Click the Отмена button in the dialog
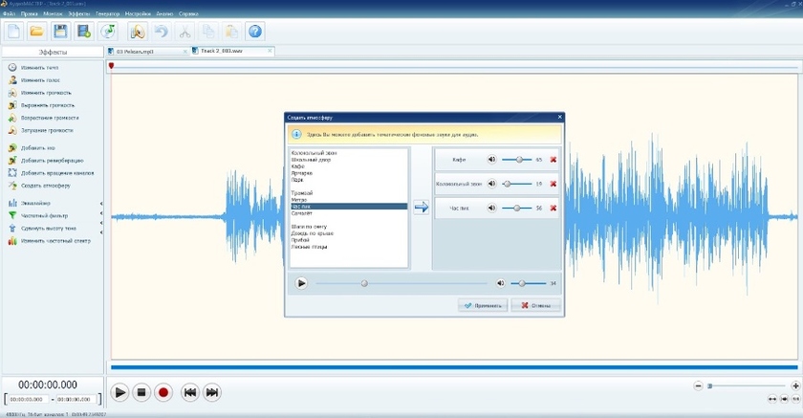This screenshot has width=803, height=418. pyautogui.click(x=535, y=306)
